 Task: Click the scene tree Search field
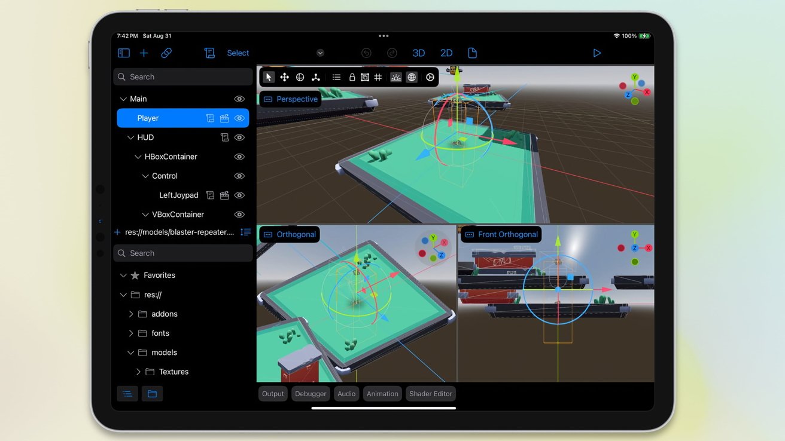(x=183, y=76)
